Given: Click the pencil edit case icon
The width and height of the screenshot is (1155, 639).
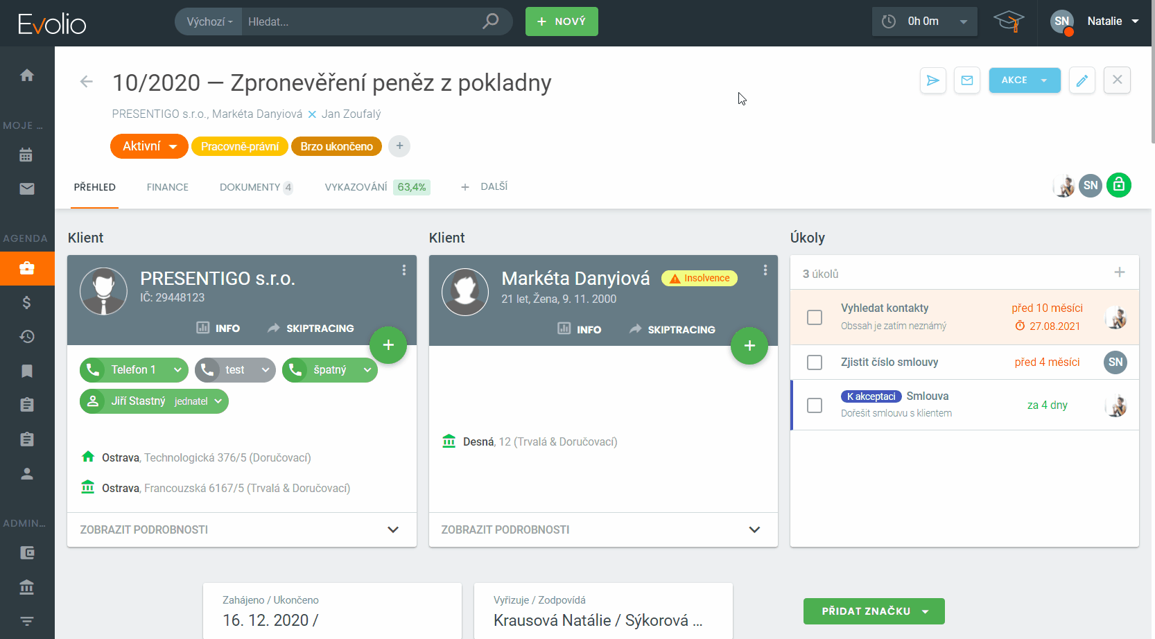Looking at the screenshot, I should [1082, 80].
